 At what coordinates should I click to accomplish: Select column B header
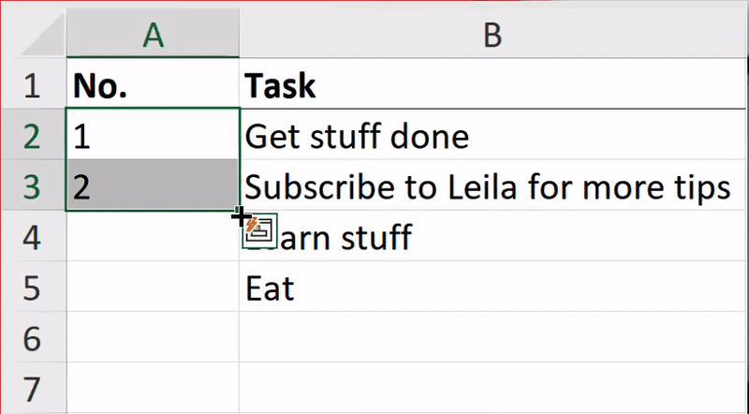click(x=492, y=35)
